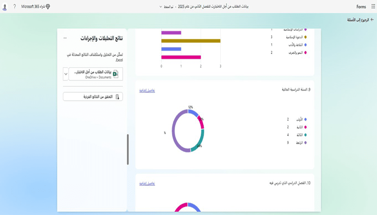This screenshot has height=215, width=377.
Task: Click the البلاغة والأدب legend label
Action: click(x=296, y=45)
